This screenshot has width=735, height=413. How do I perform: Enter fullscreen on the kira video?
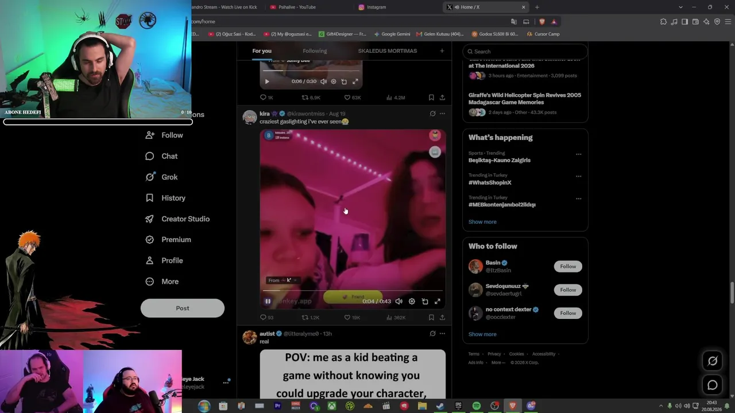pyautogui.click(x=438, y=301)
